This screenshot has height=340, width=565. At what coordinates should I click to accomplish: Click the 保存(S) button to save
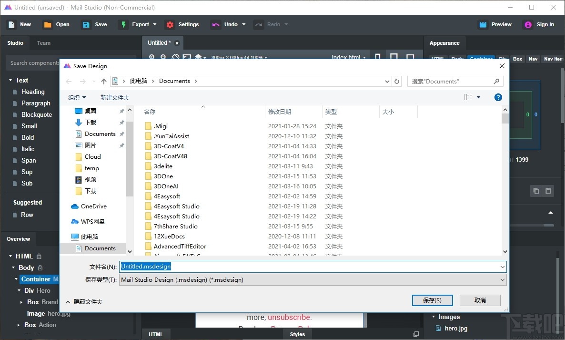point(432,300)
